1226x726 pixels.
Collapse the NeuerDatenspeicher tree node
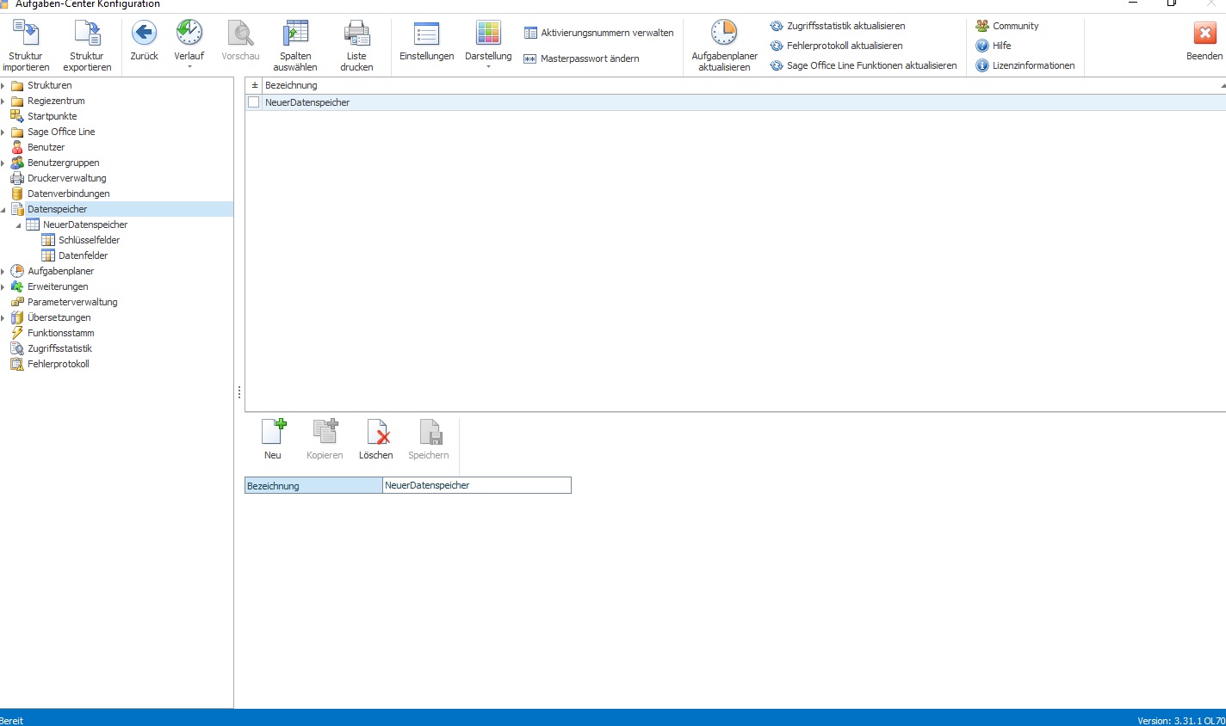[x=19, y=225]
